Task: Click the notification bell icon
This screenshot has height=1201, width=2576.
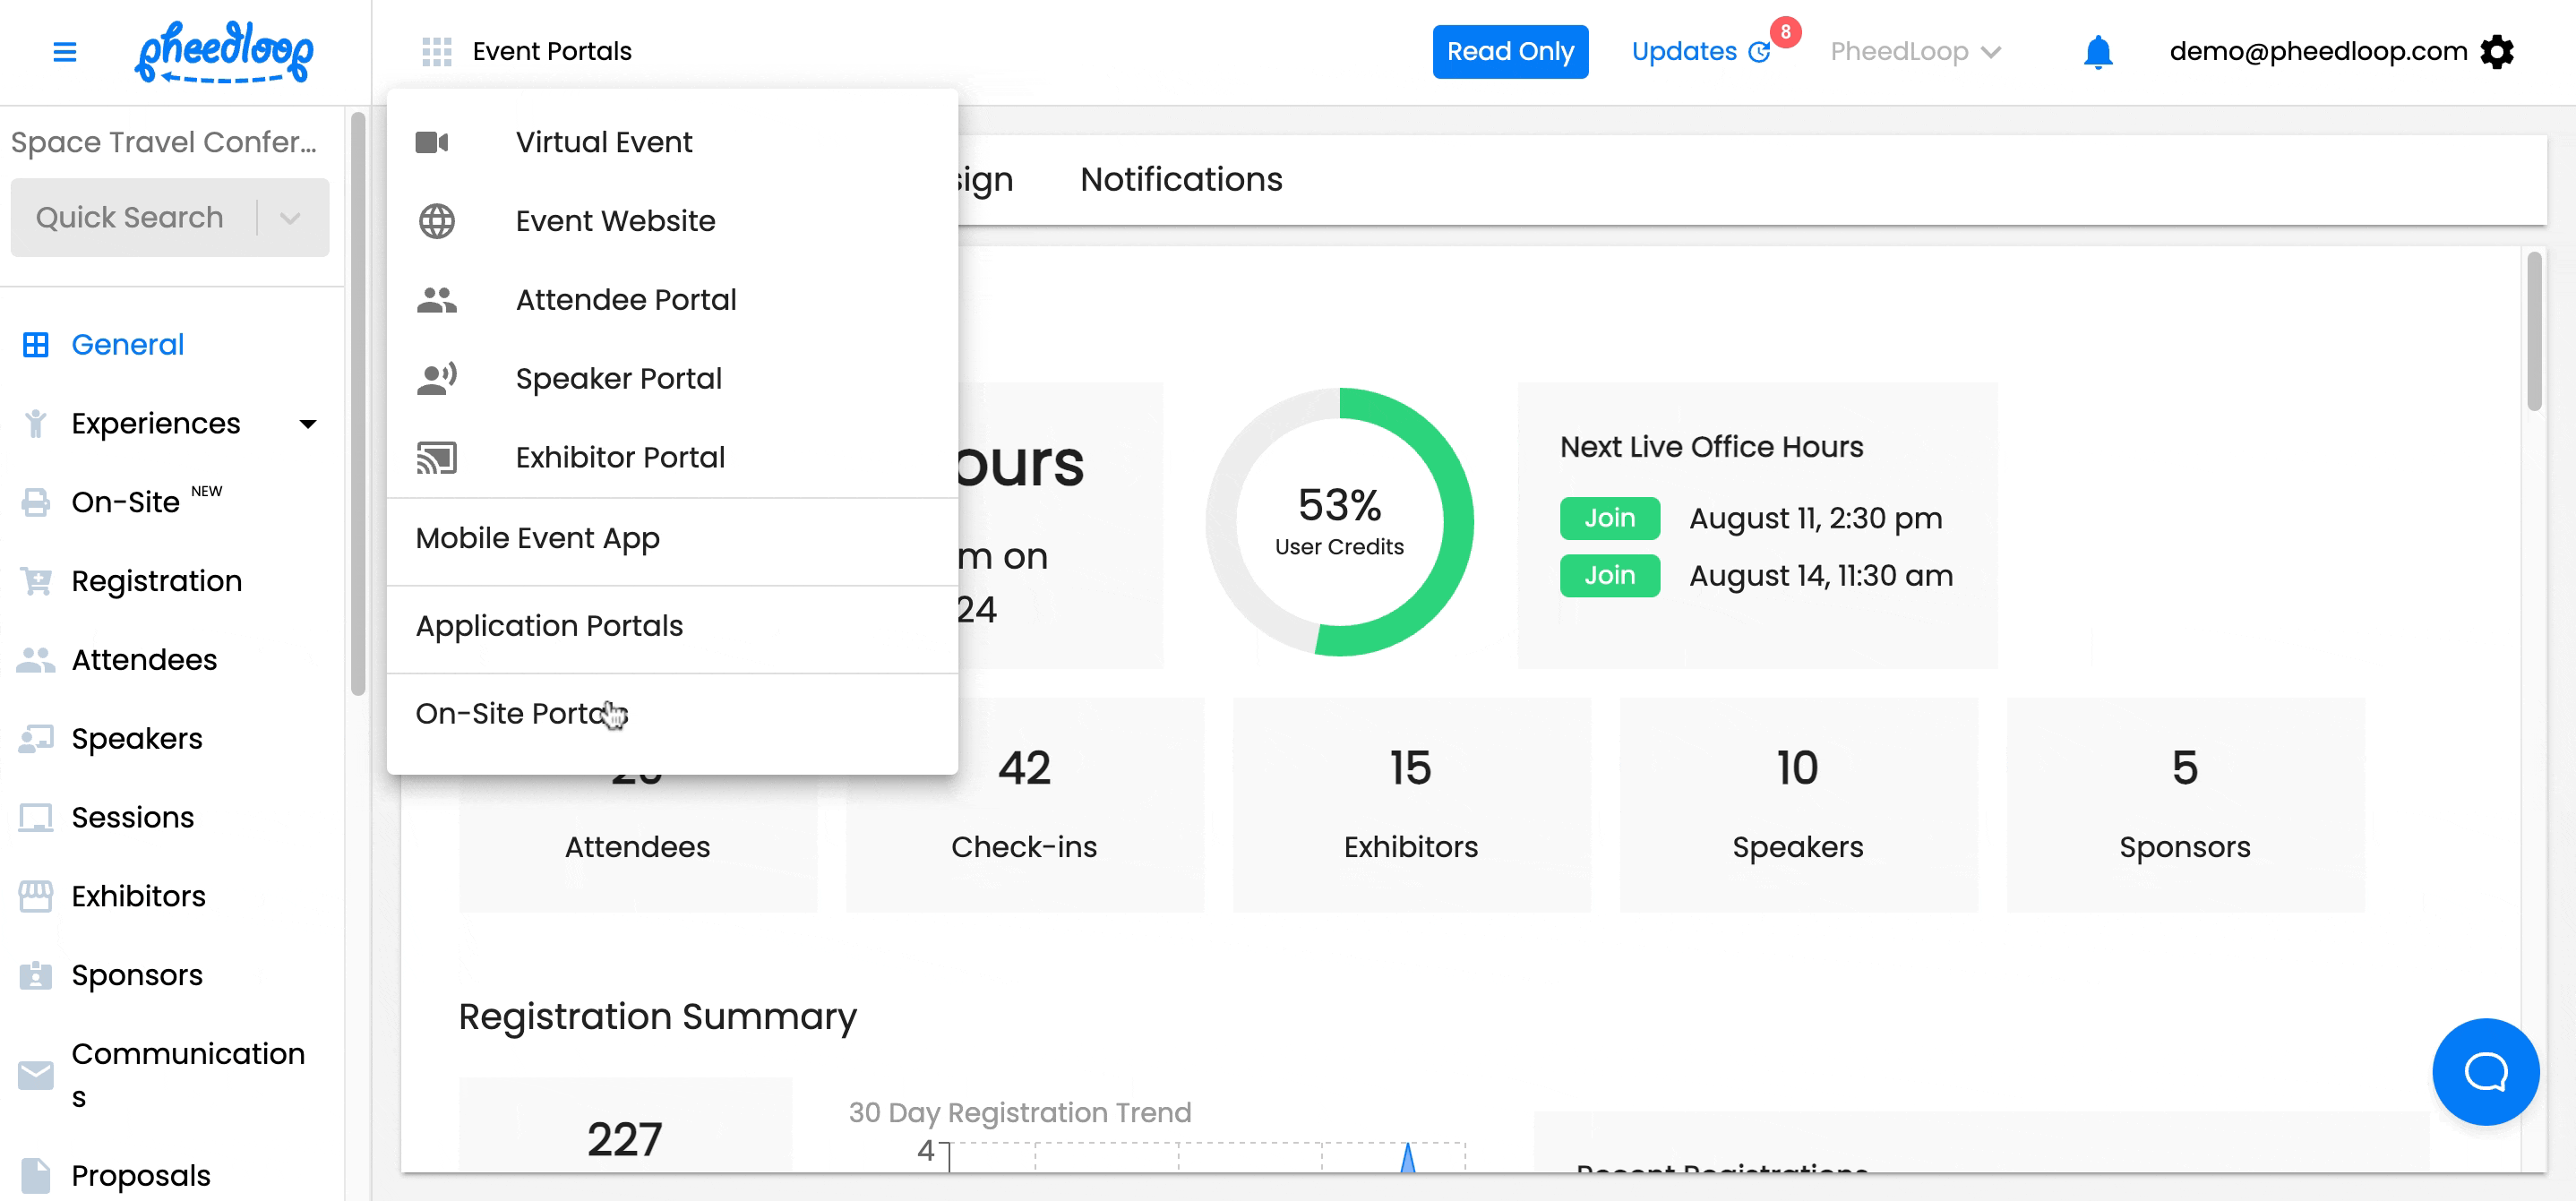Action: coord(2097,52)
